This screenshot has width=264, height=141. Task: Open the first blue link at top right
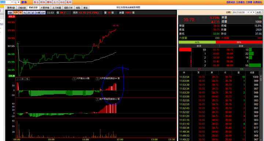pyautogui.click(x=231, y=2)
